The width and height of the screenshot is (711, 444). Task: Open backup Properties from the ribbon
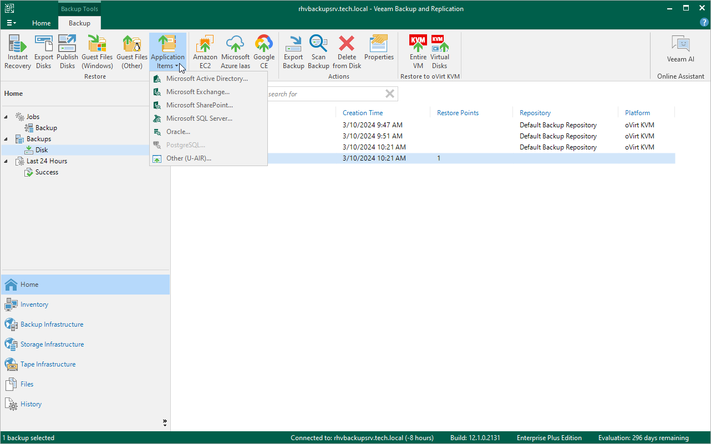[x=379, y=48]
